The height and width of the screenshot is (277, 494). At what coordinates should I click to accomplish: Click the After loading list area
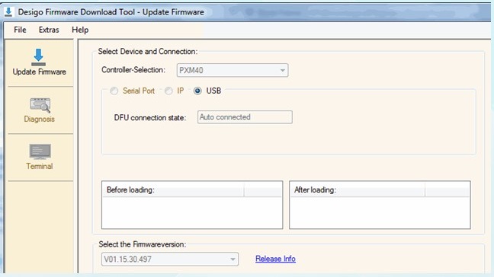tap(380, 212)
